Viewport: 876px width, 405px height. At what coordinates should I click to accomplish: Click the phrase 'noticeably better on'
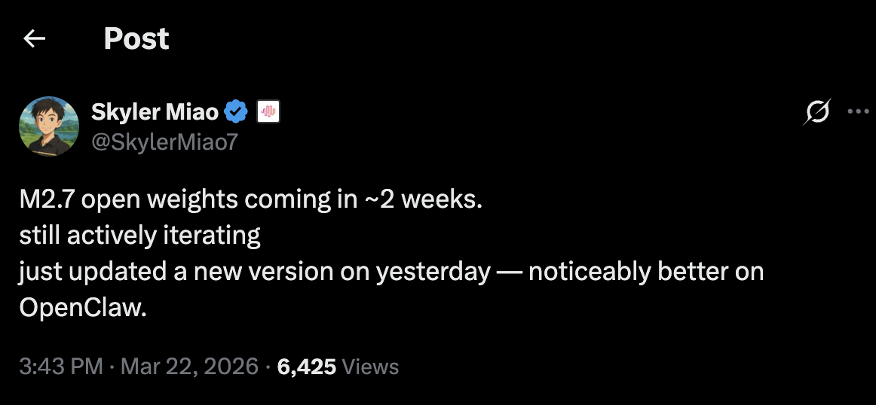tap(646, 271)
